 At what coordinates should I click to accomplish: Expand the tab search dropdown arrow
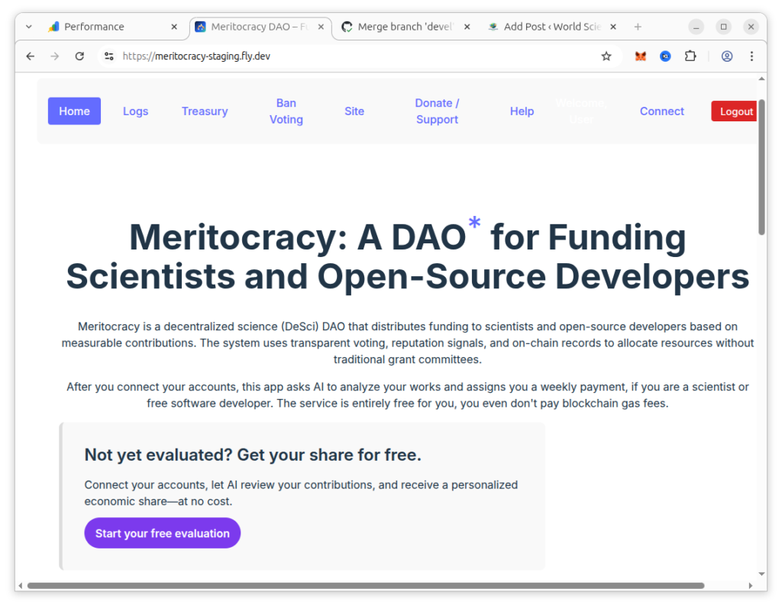tap(29, 27)
